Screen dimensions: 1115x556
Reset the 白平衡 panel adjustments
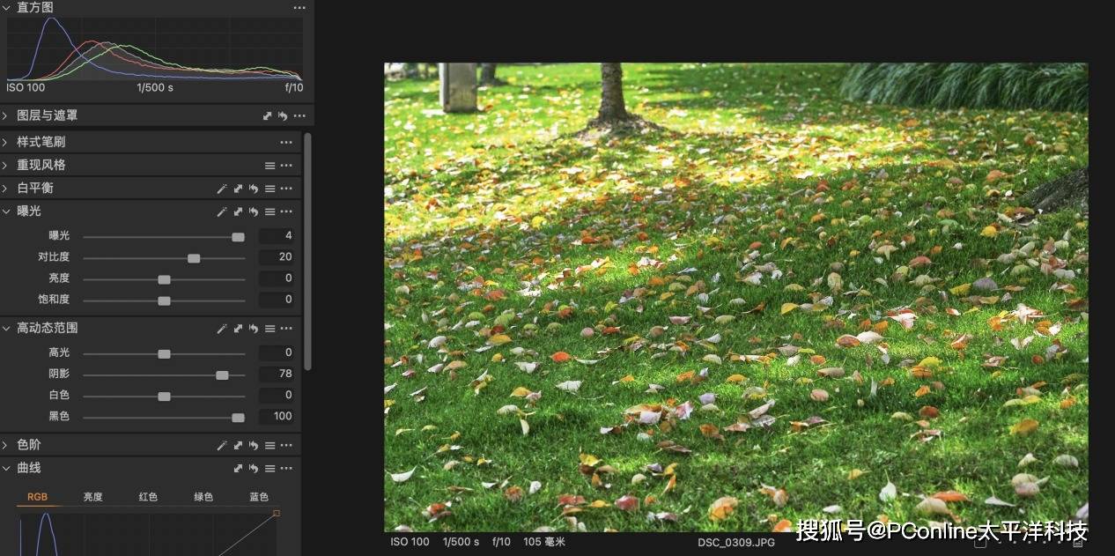coord(255,189)
